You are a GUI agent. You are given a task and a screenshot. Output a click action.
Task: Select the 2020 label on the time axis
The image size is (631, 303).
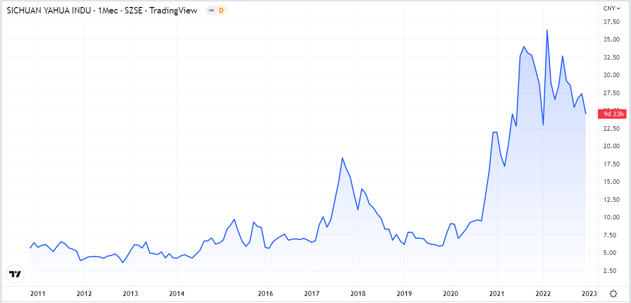pos(450,293)
